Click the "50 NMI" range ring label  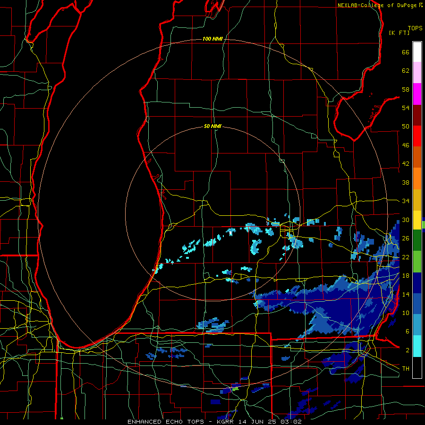[212, 126]
